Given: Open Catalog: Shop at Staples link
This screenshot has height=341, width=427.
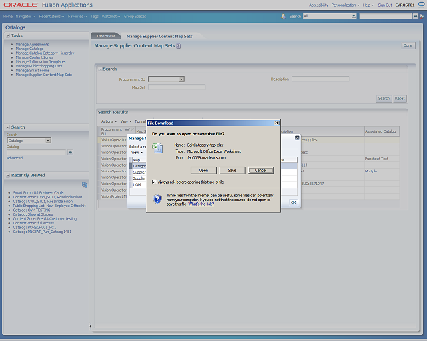Looking at the screenshot, I should [33, 214].
